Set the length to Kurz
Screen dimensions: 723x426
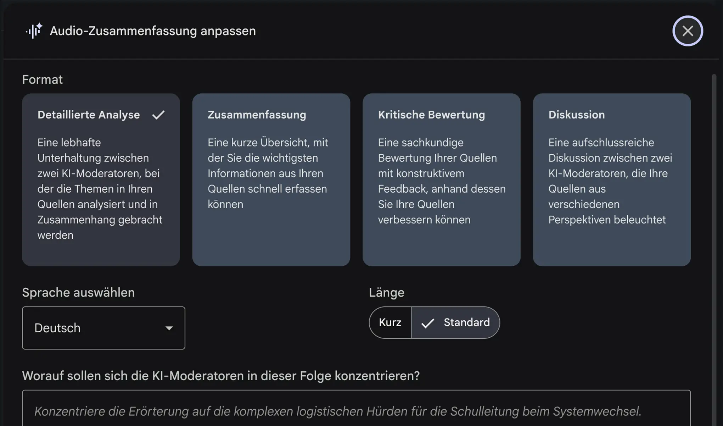click(390, 322)
